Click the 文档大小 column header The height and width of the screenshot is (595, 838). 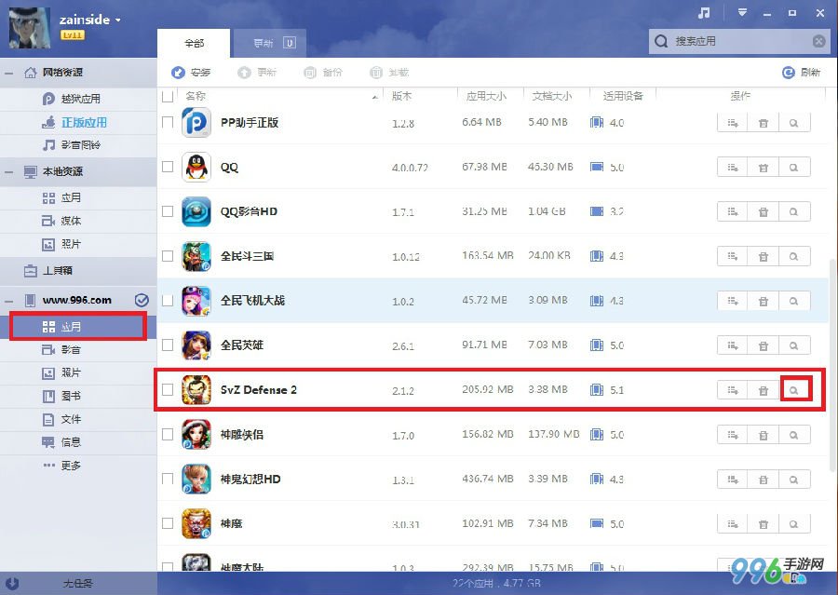(551, 96)
